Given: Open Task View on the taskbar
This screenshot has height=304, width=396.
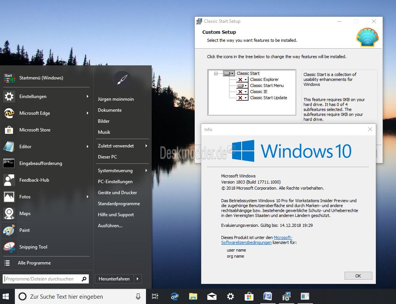Looking at the screenshot, I should pos(155,296).
